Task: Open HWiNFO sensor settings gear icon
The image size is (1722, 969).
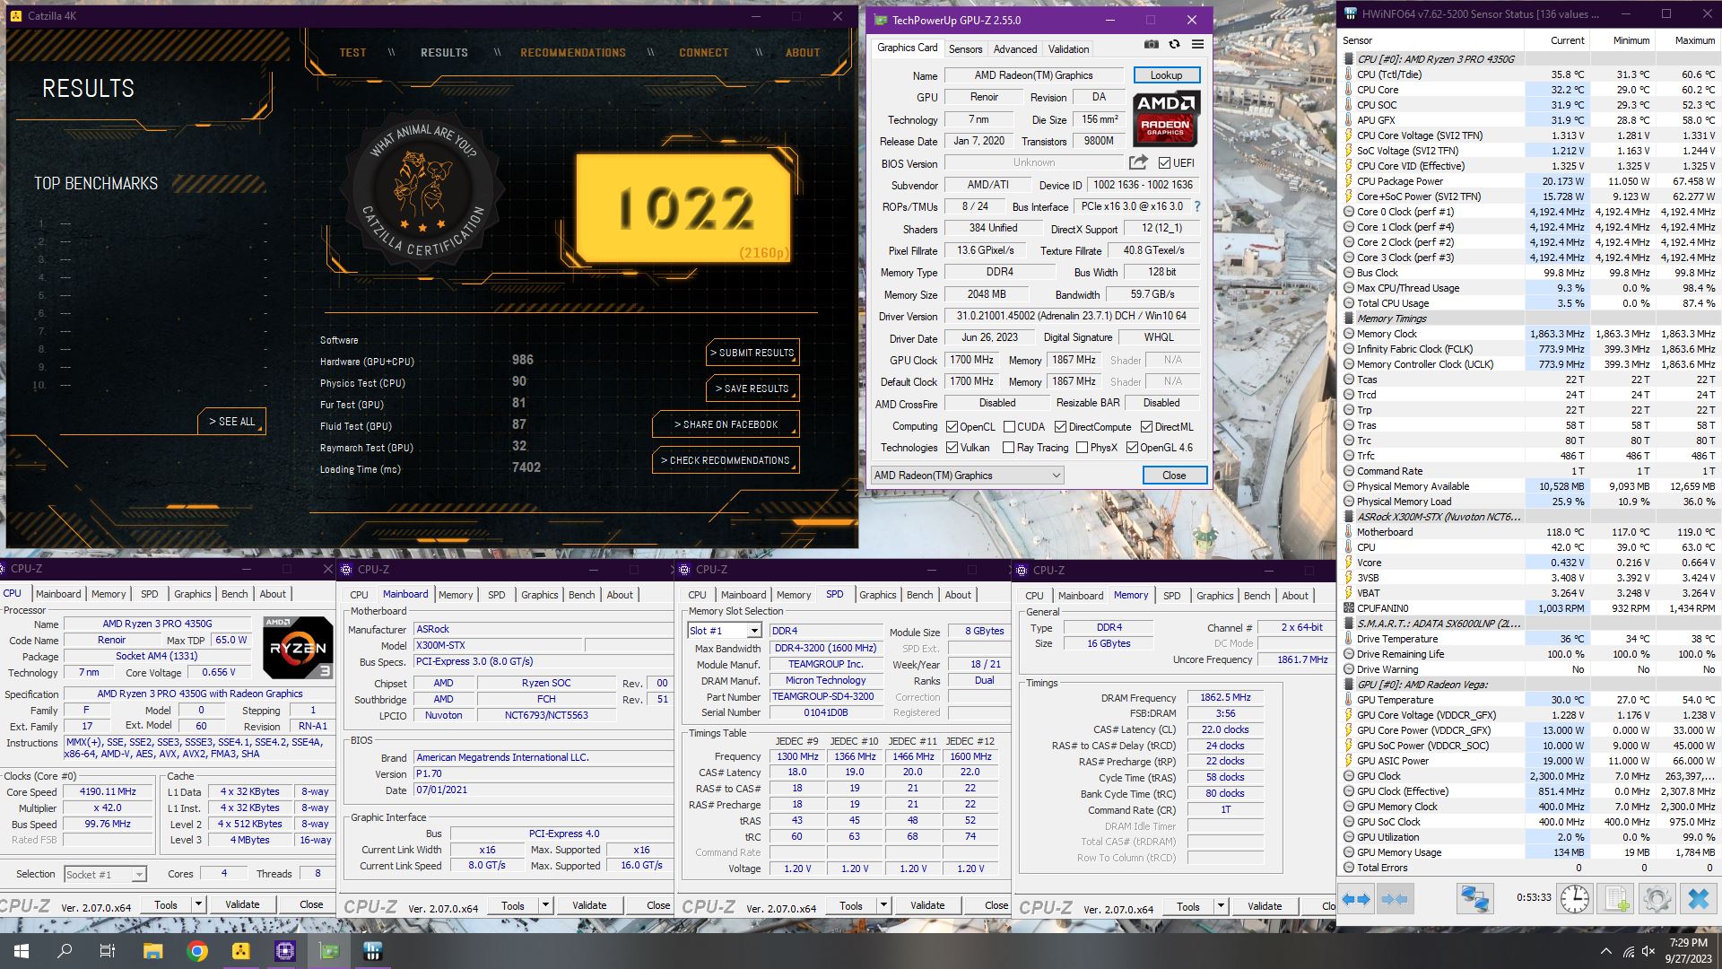Action: pyautogui.click(x=1657, y=899)
